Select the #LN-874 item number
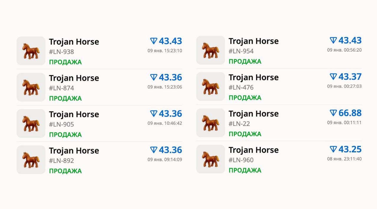The height and width of the screenshot is (209, 377). point(62,88)
